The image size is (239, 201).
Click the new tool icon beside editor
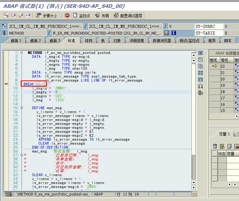click(201, 59)
